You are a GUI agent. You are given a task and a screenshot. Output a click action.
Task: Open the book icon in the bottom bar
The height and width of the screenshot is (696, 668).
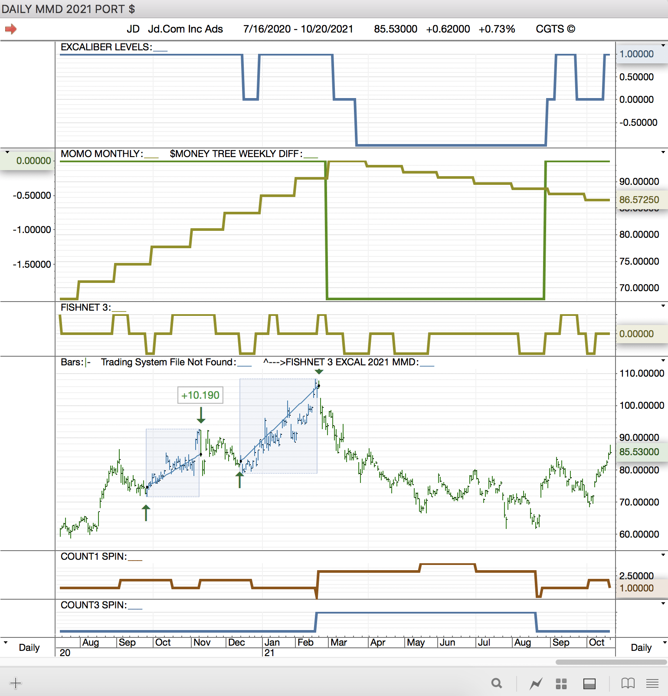click(x=628, y=683)
